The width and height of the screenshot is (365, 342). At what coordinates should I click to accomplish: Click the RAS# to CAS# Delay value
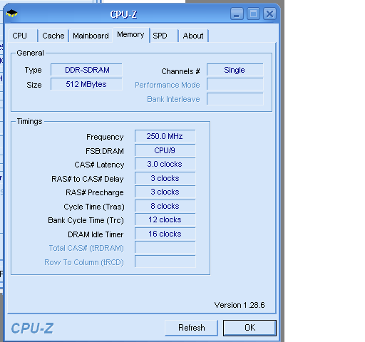[165, 178]
